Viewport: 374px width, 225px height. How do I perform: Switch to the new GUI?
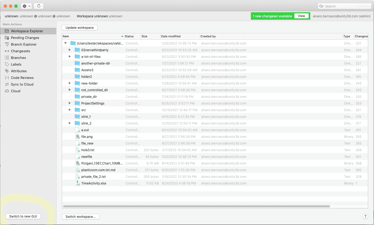point(23,216)
